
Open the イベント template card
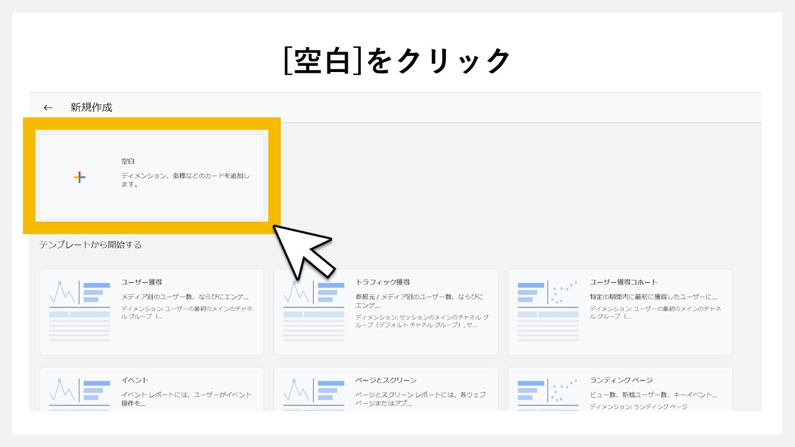point(152,391)
